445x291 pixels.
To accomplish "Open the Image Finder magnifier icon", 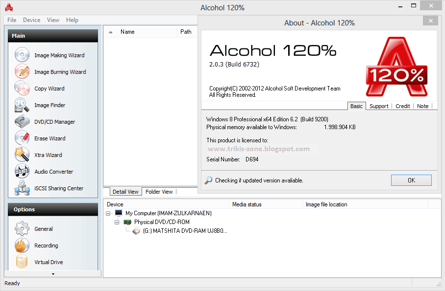I will [x=22, y=105].
